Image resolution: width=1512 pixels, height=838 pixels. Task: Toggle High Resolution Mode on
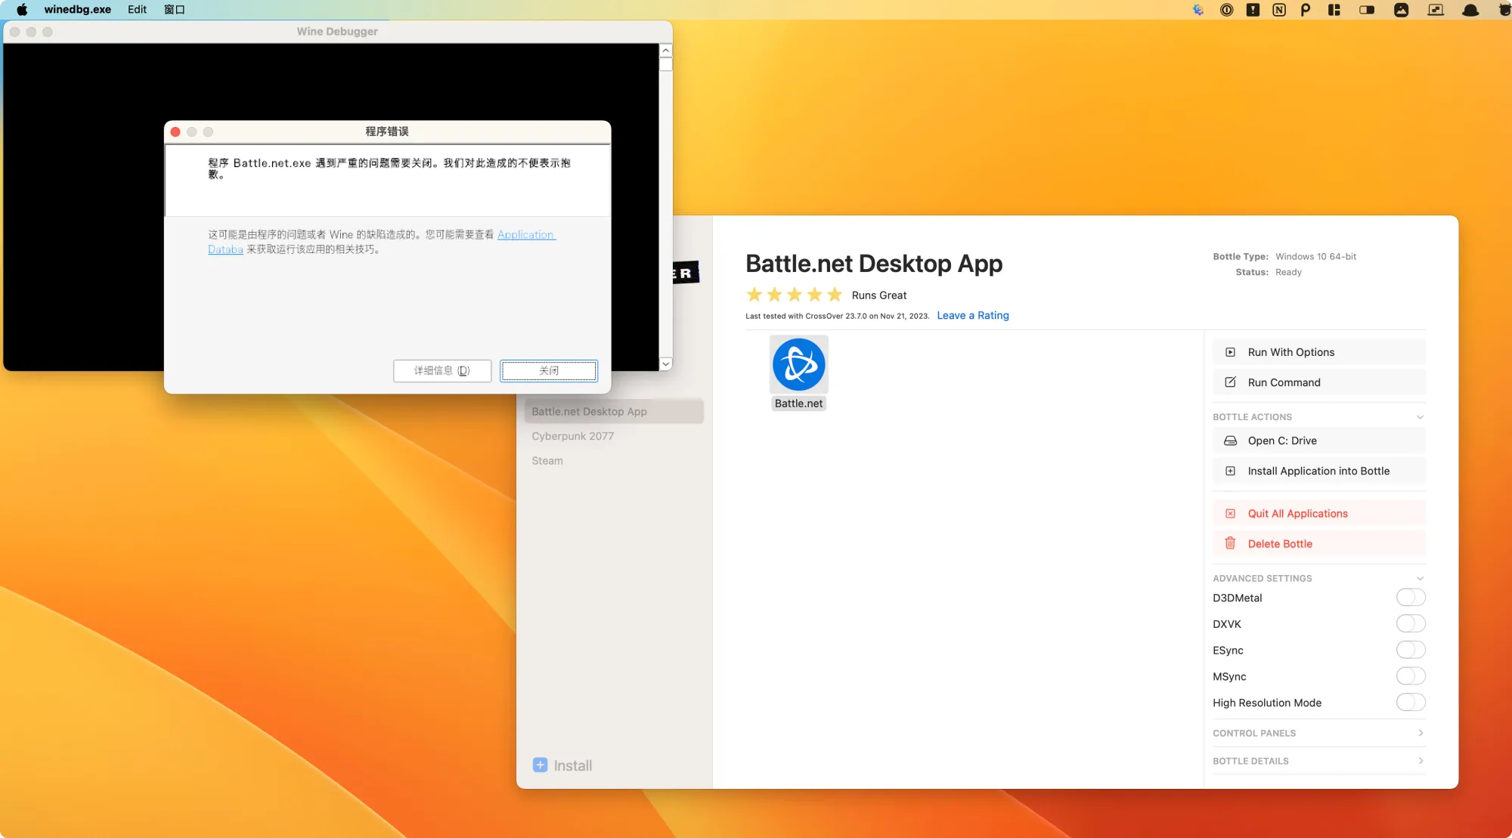[1410, 703]
